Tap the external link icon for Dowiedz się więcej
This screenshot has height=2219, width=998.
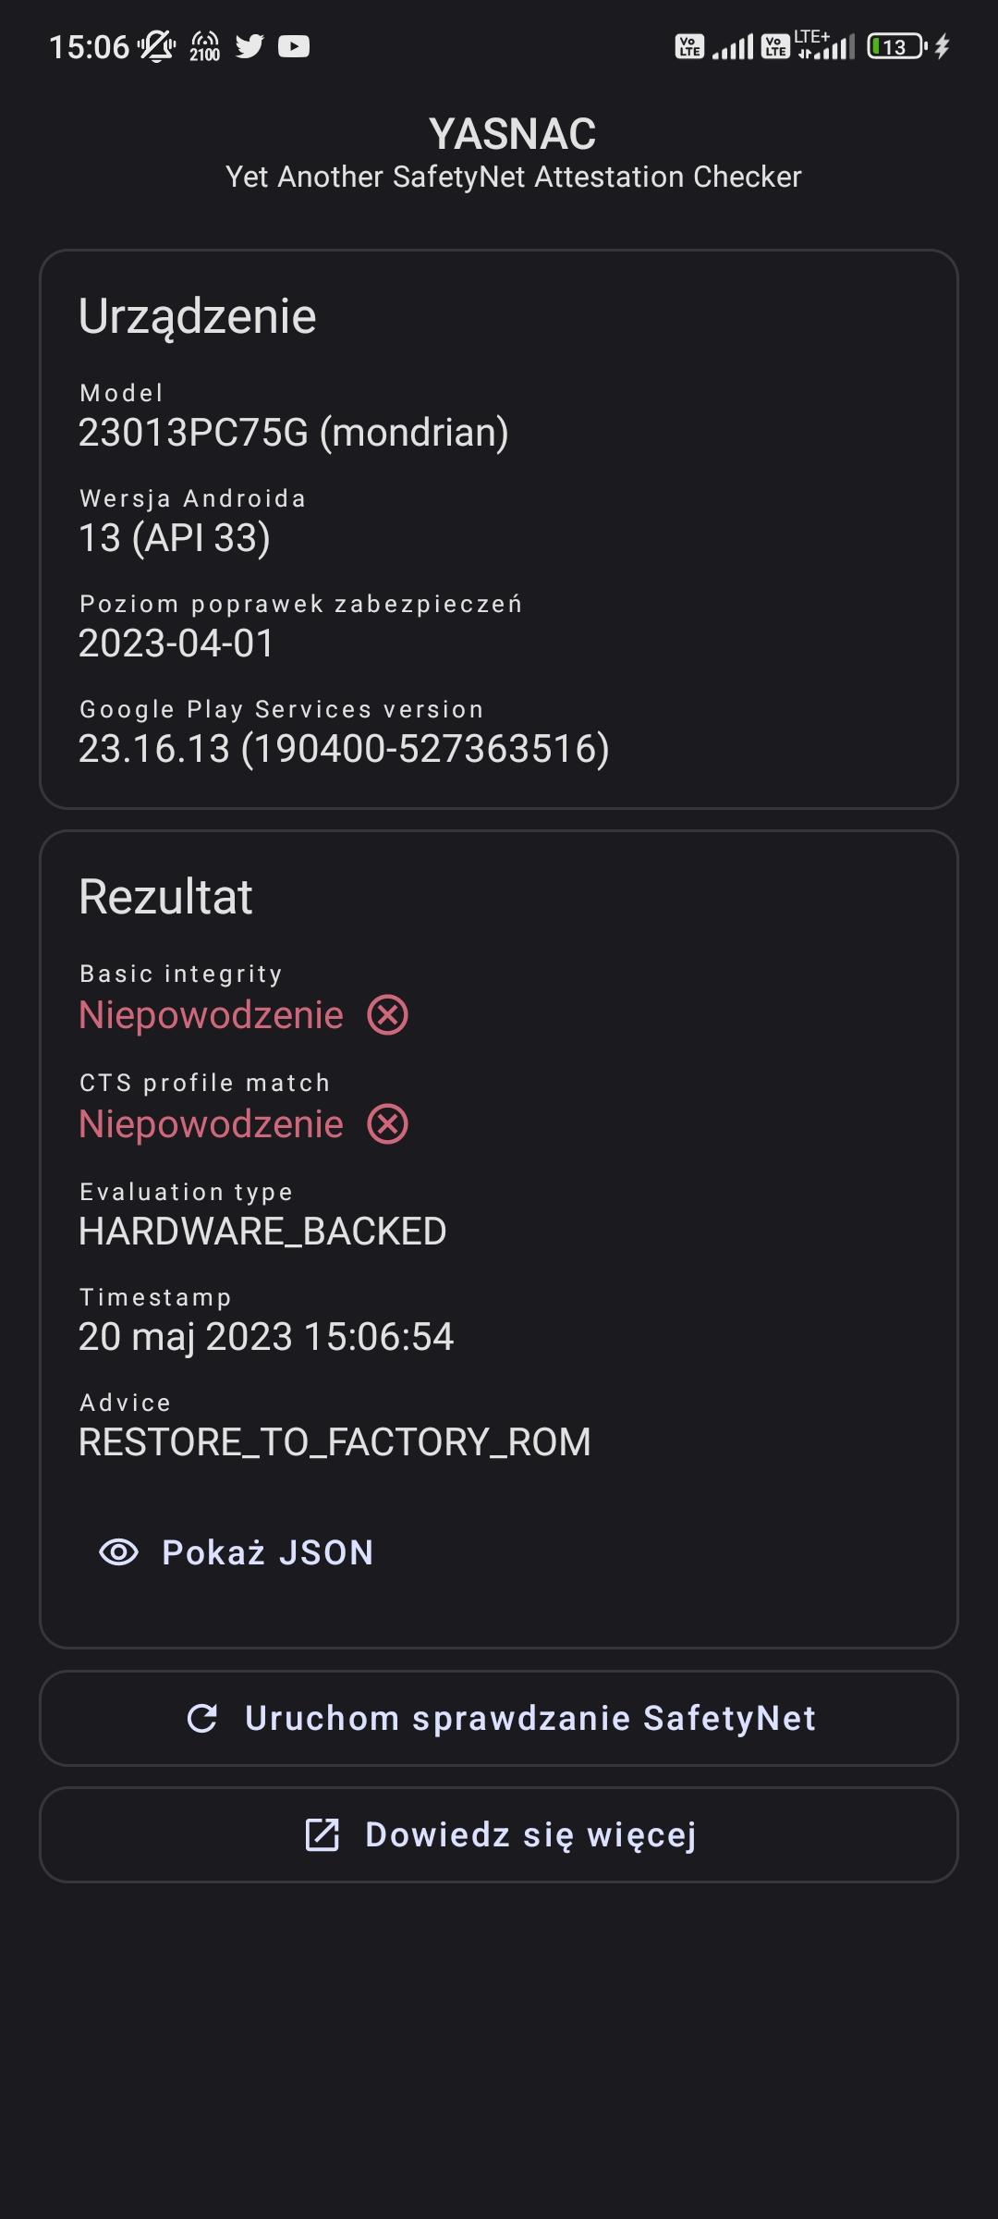pos(323,1834)
